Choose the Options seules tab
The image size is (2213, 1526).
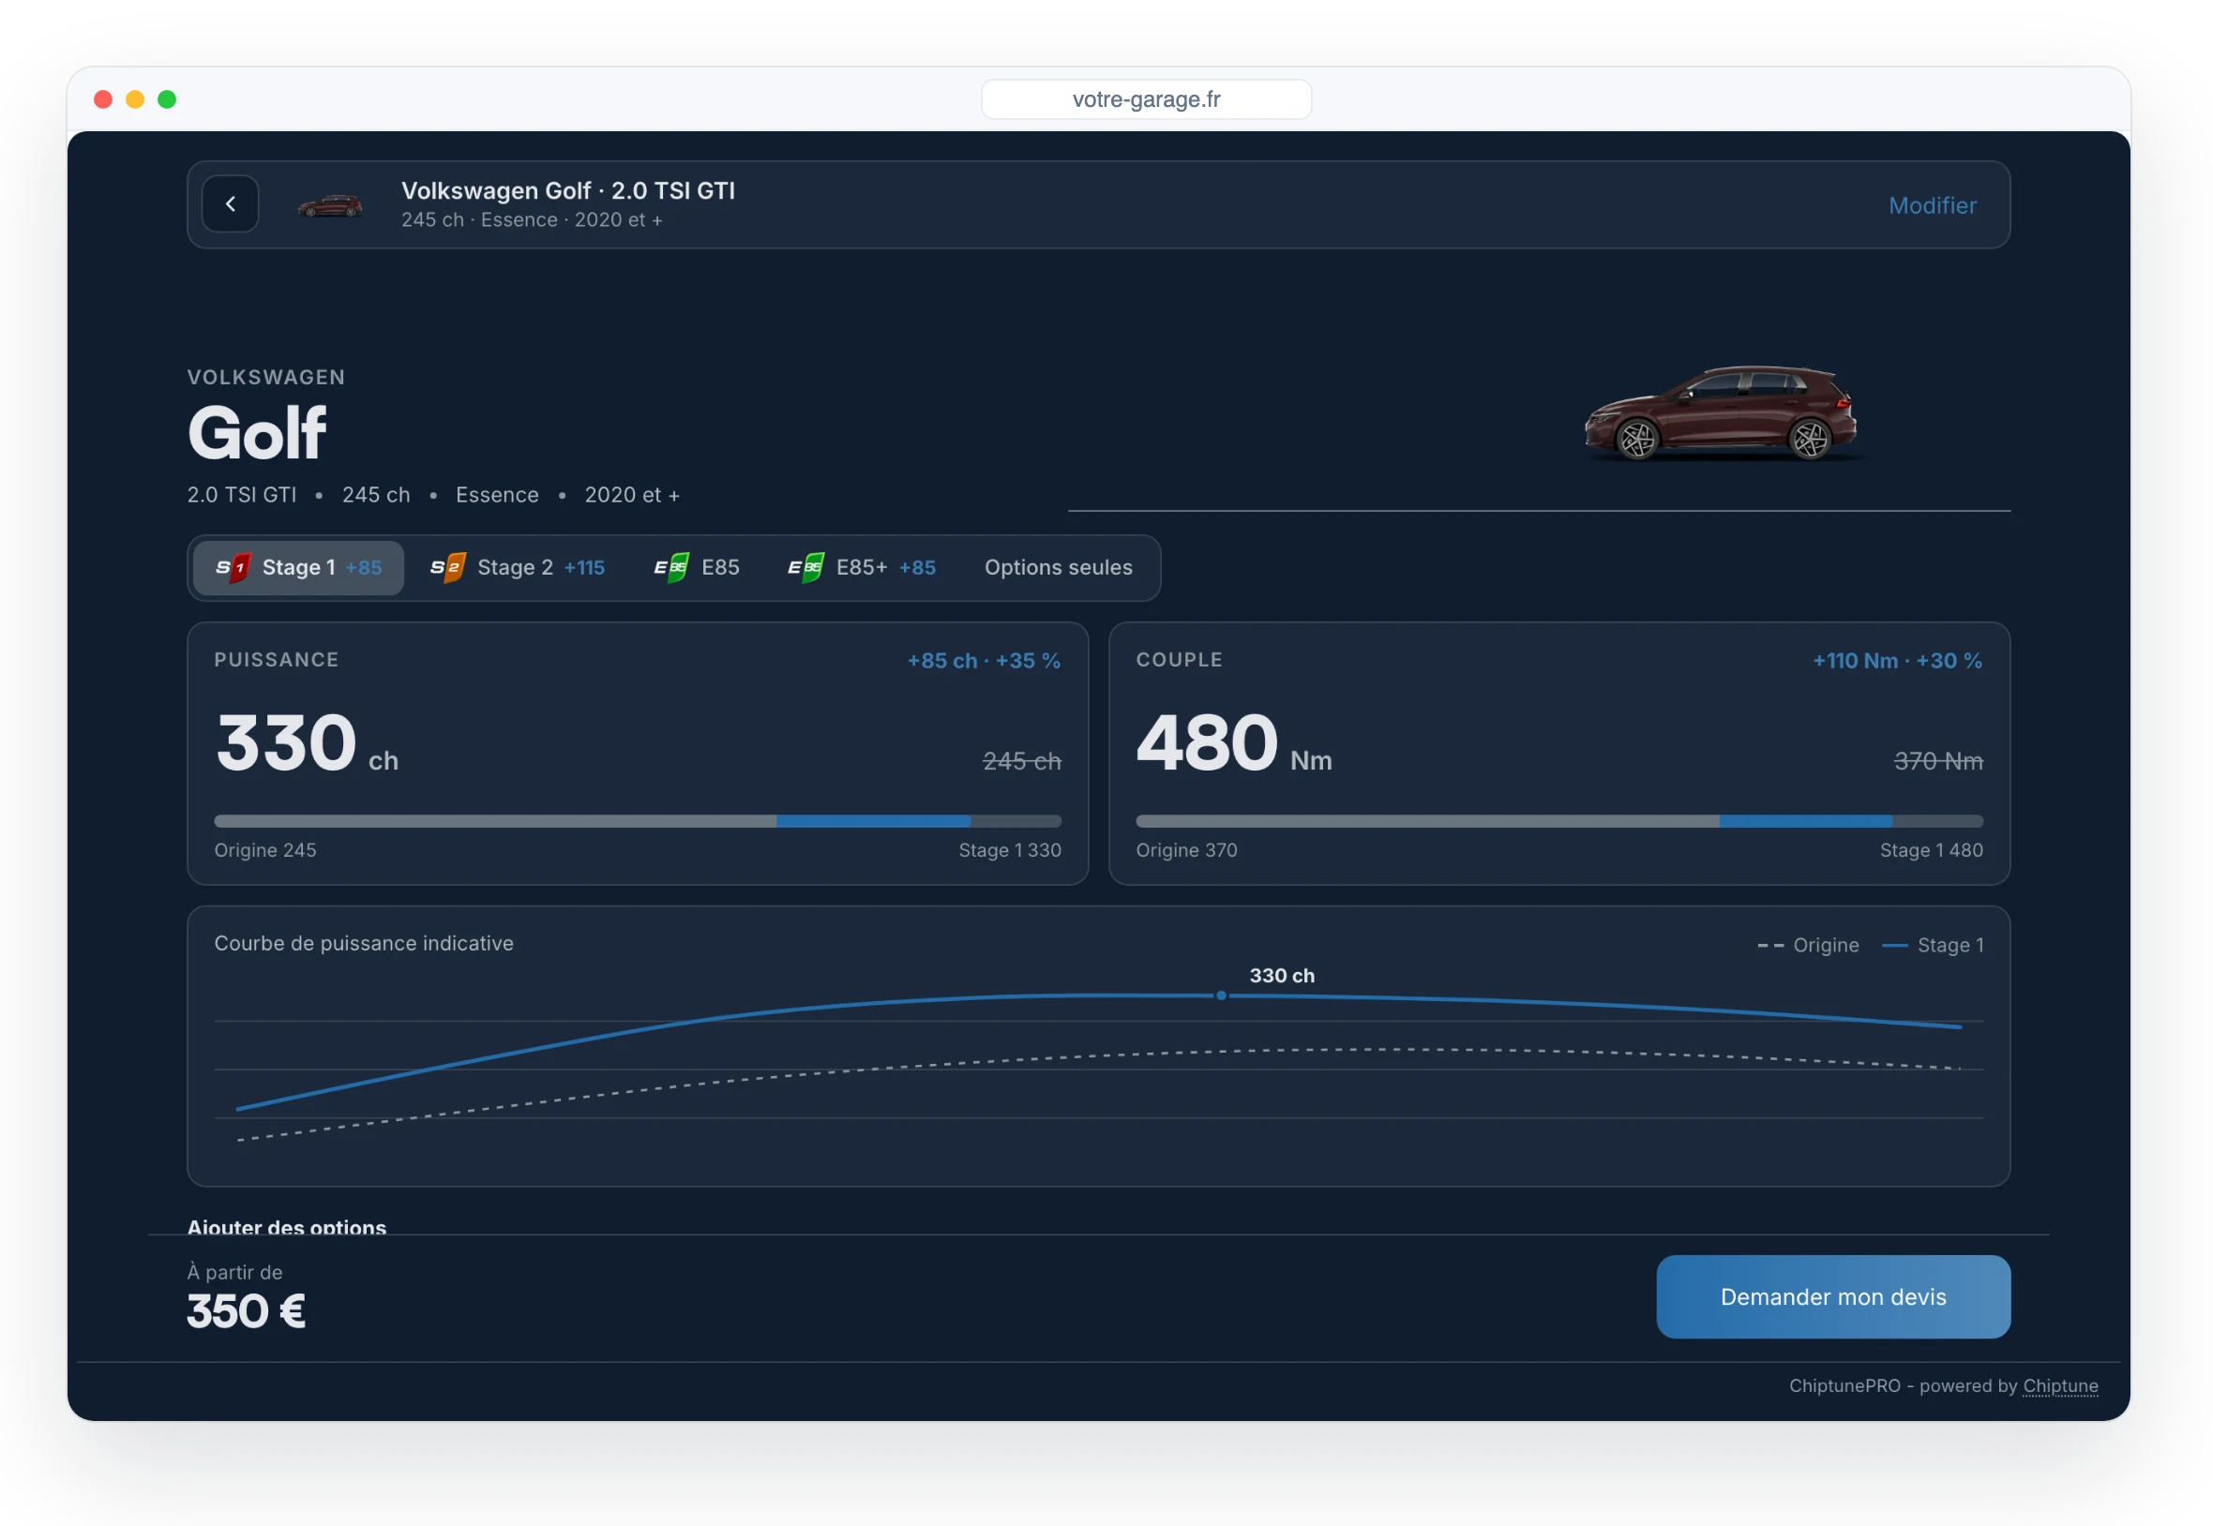(x=1059, y=568)
